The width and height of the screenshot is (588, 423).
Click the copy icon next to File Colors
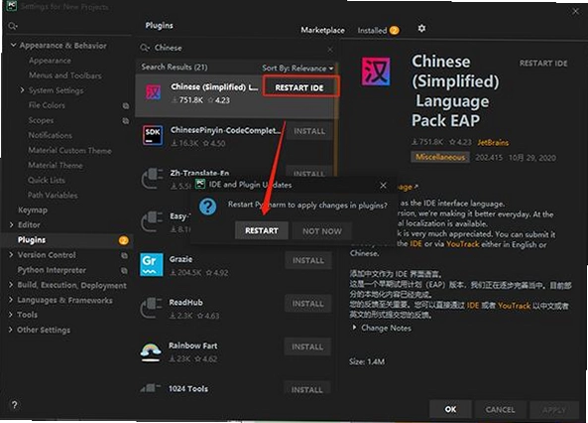coord(126,106)
